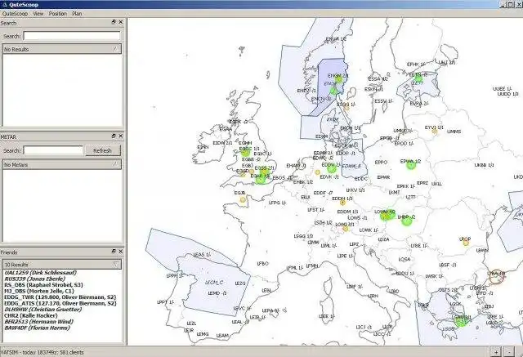The image size is (523, 357).
Task: Click the EGKK airport green marker
Action: [261, 180]
